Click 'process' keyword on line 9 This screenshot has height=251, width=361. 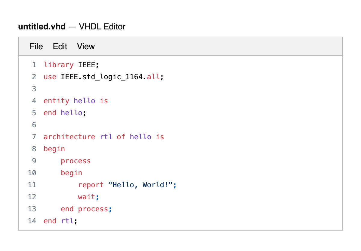tap(76, 161)
